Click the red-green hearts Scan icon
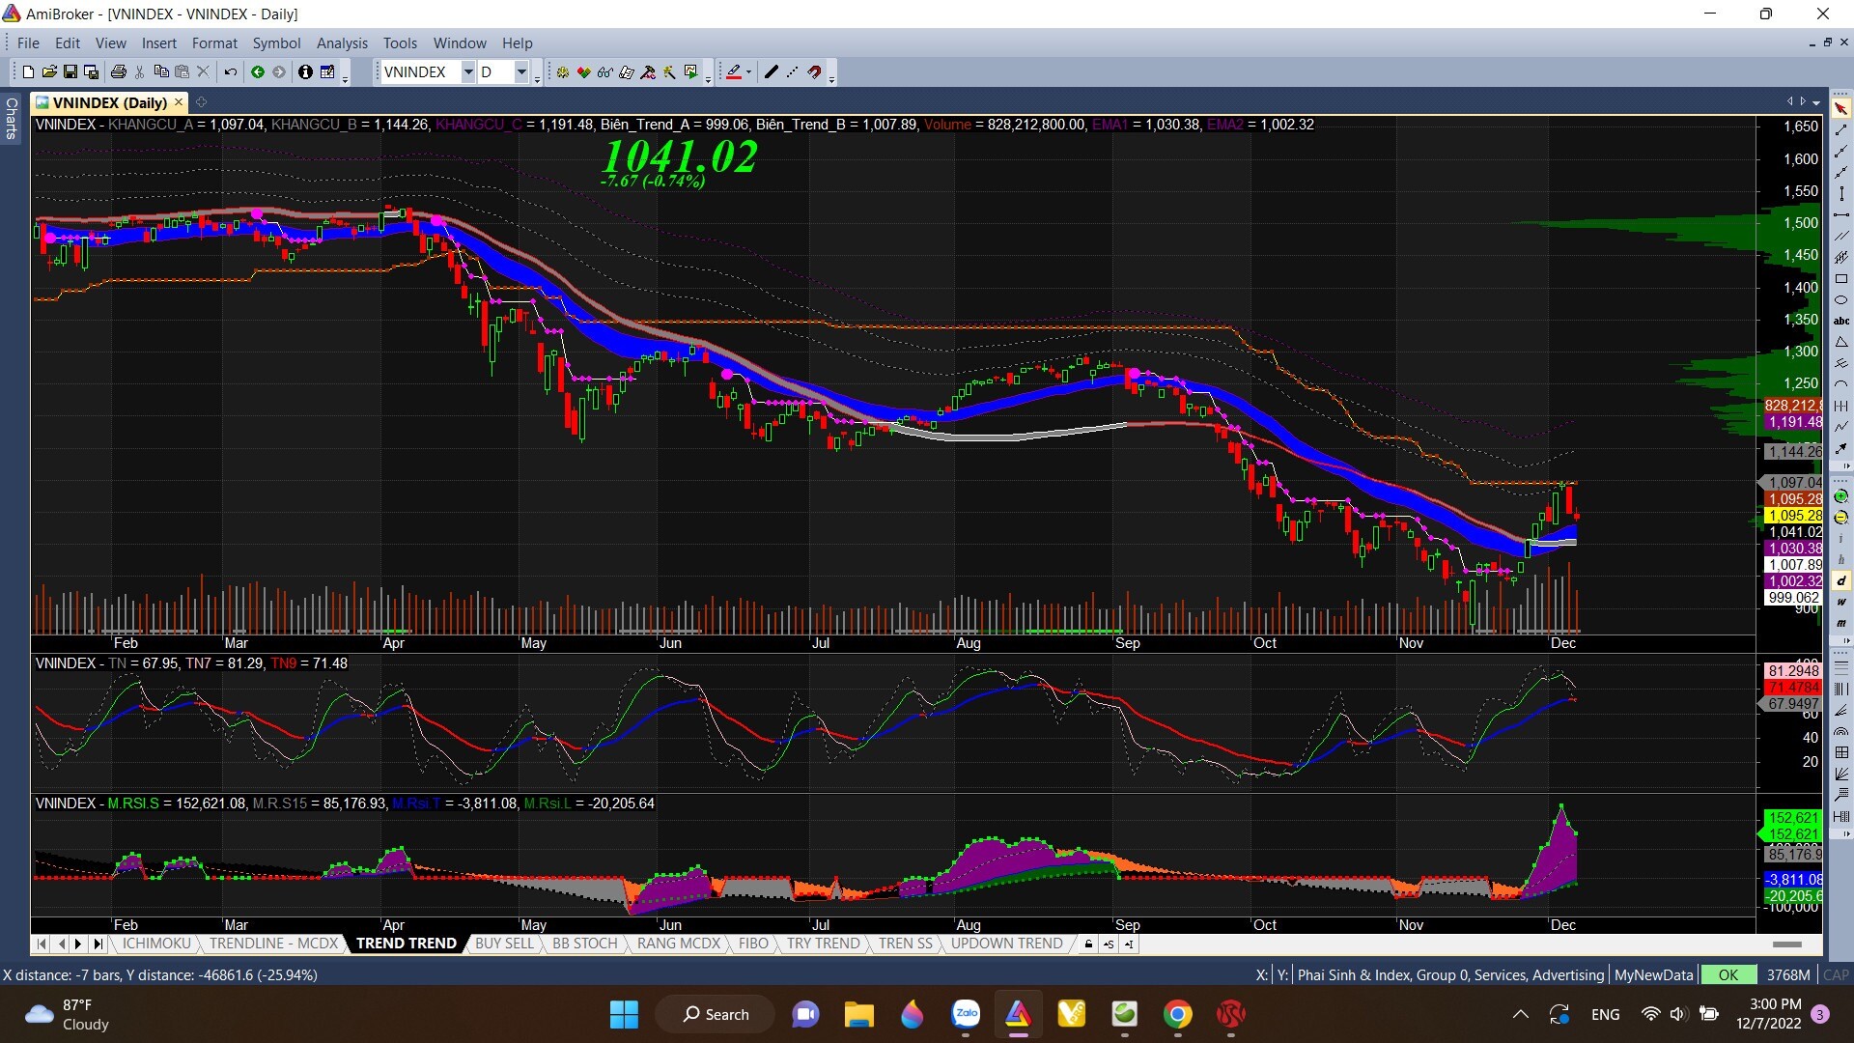The height and width of the screenshot is (1043, 1854). [x=584, y=72]
